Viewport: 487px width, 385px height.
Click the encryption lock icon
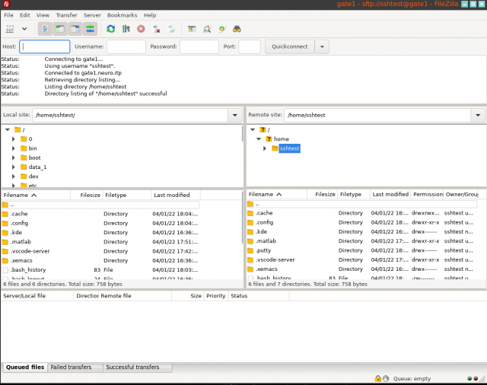pyautogui.click(x=378, y=378)
